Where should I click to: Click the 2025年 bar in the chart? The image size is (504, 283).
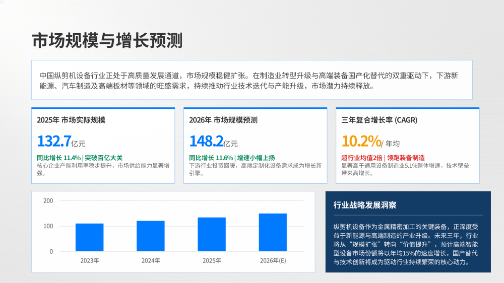click(x=212, y=235)
